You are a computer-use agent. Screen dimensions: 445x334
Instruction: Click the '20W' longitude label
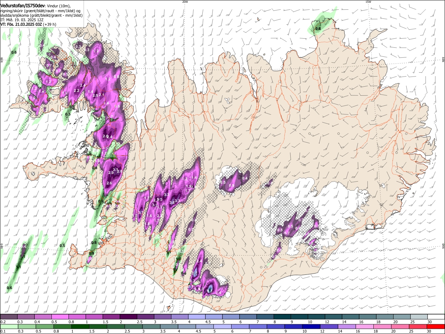point(185,2)
